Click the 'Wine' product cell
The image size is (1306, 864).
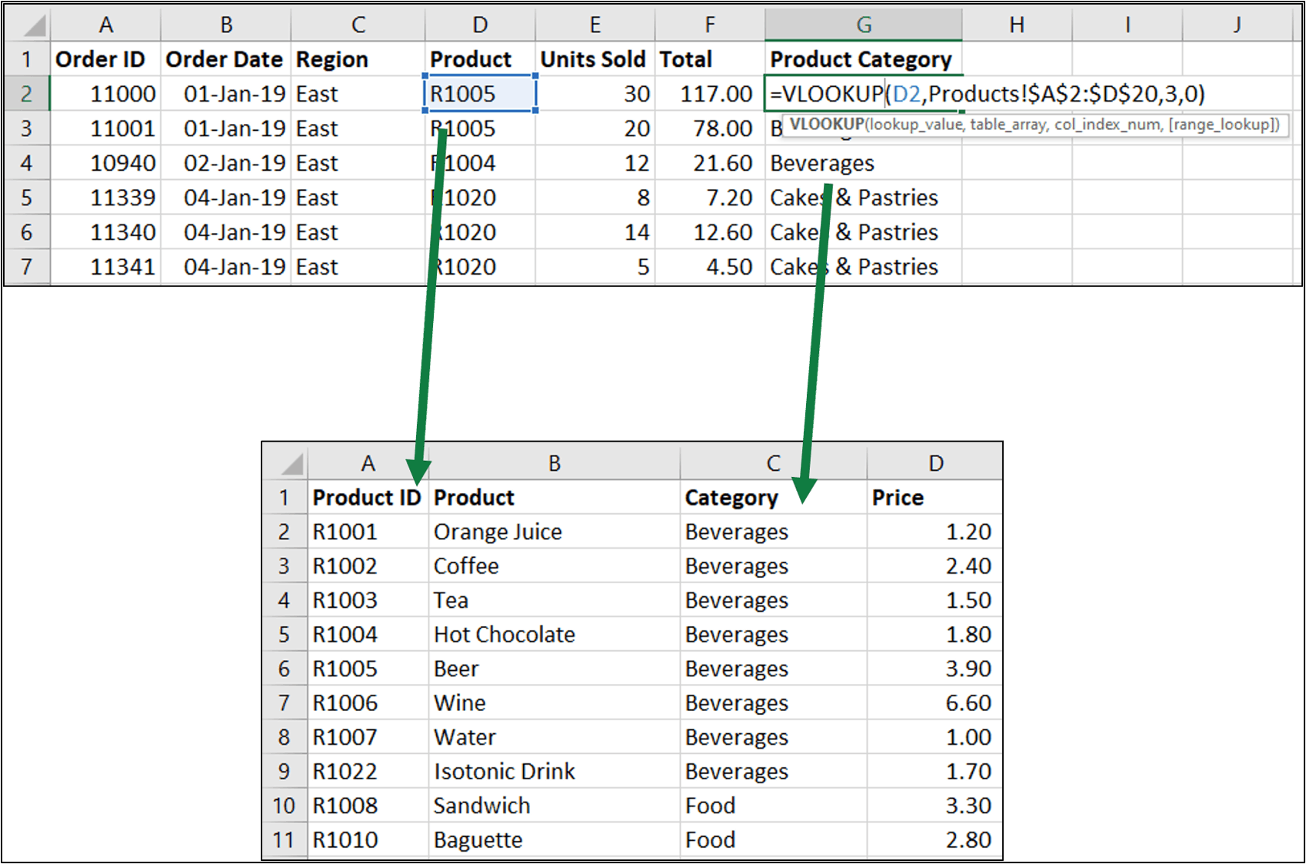tap(554, 703)
